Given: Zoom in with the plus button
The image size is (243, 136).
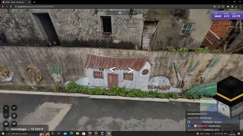Looking at the screenshot, I should (6, 108).
